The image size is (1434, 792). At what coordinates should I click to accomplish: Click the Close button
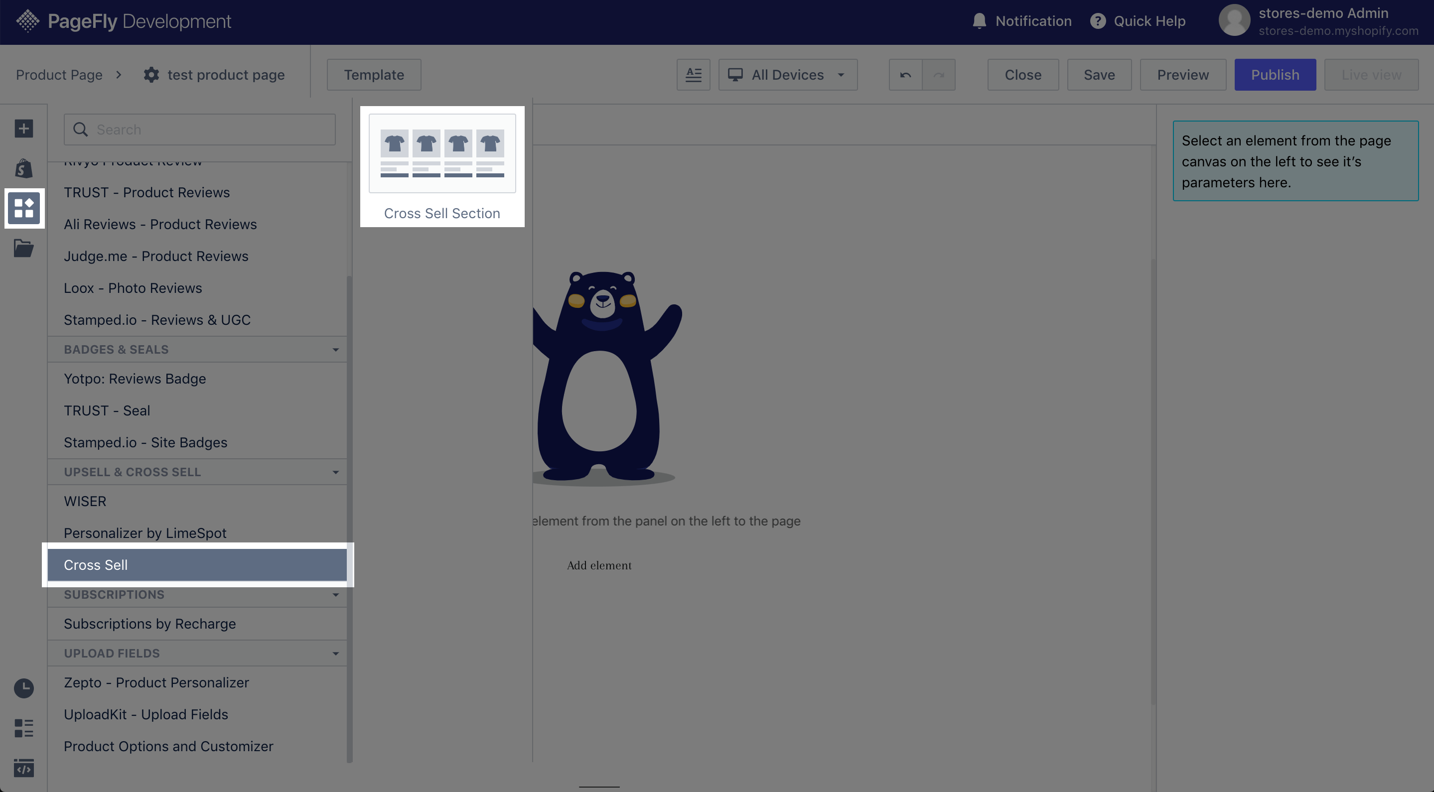click(1023, 75)
